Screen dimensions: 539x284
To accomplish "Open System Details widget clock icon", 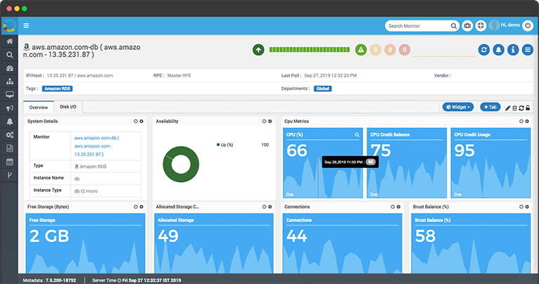I will pyautogui.click(x=135, y=121).
